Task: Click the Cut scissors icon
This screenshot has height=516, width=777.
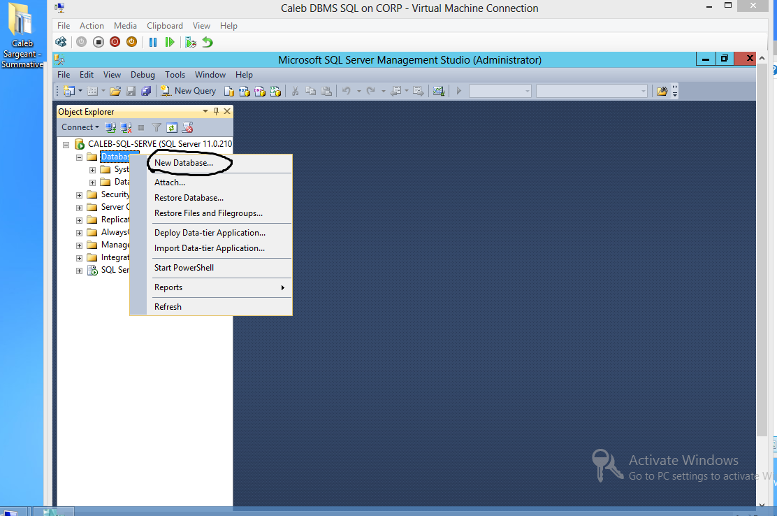Action: tap(296, 91)
